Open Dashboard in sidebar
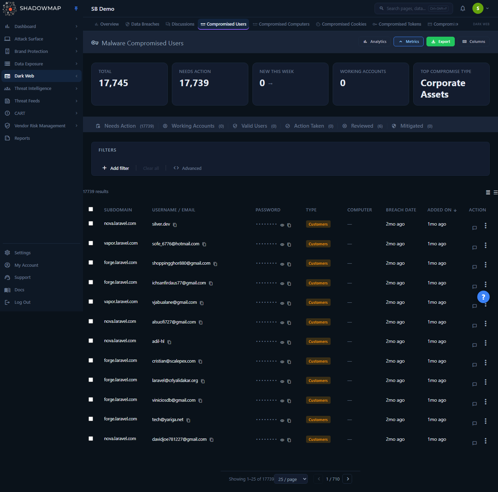The width and height of the screenshot is (498, 492). point(41,26)
